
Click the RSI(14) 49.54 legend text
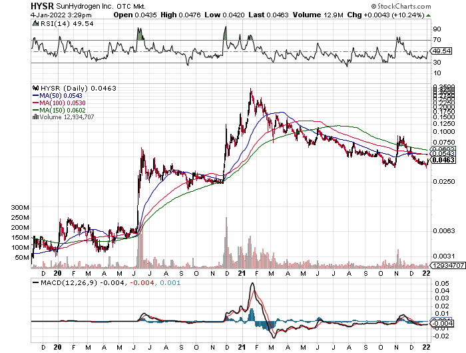pyautogui.click(x=67, y=23)
